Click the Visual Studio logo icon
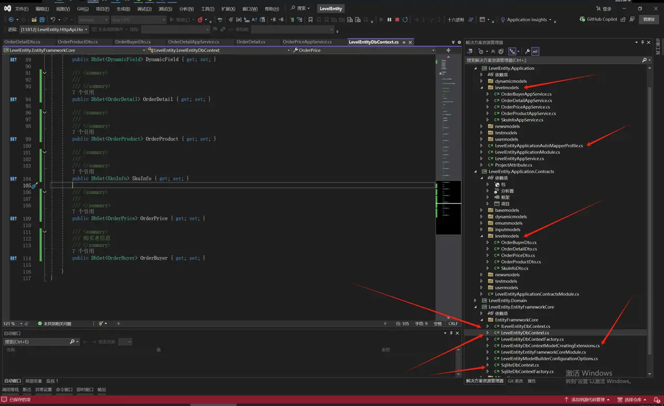Screen dimensions: 664x406 coord(7,8)
